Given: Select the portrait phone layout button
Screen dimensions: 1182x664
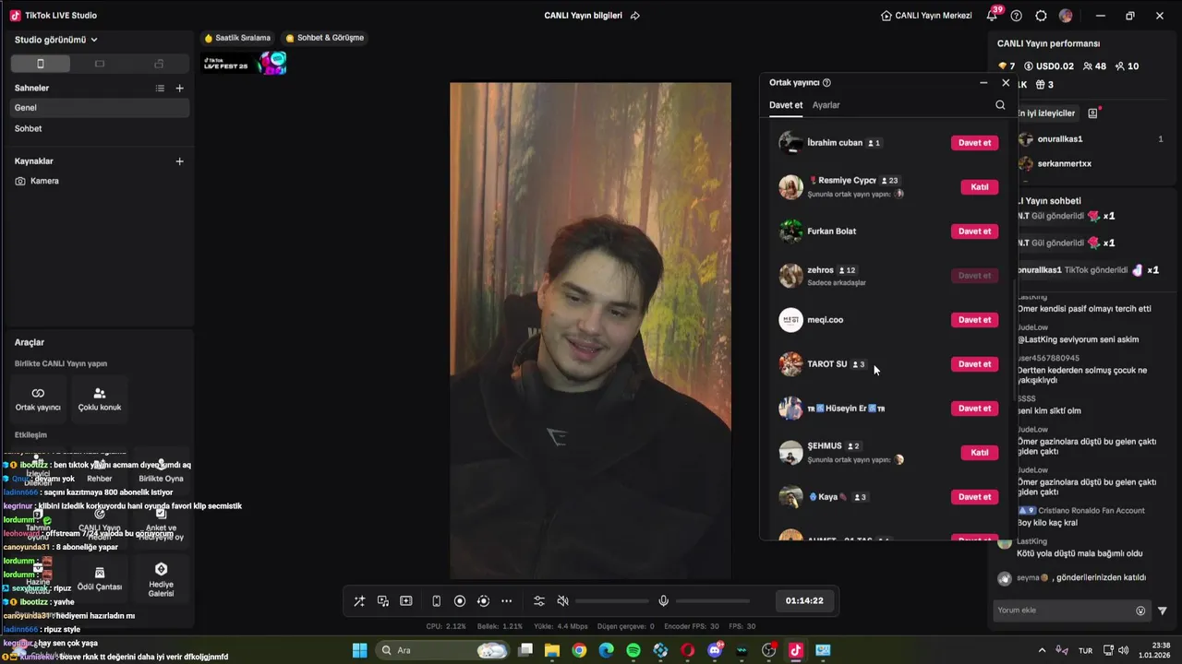Looking at the screenshot, I should (40, 64).
